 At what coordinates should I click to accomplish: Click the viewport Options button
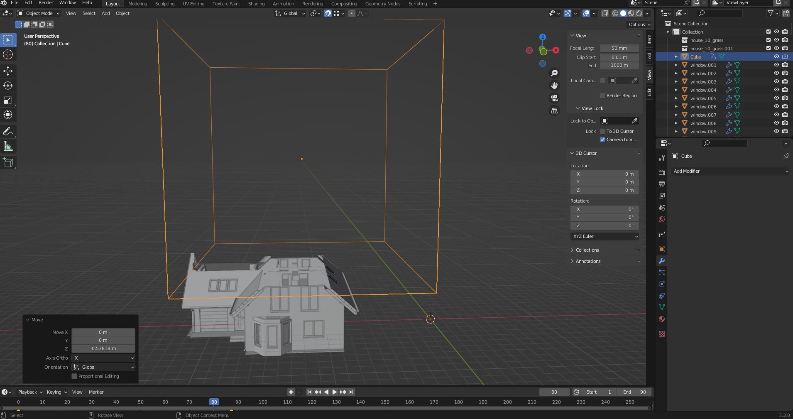(x=639, y=25)
